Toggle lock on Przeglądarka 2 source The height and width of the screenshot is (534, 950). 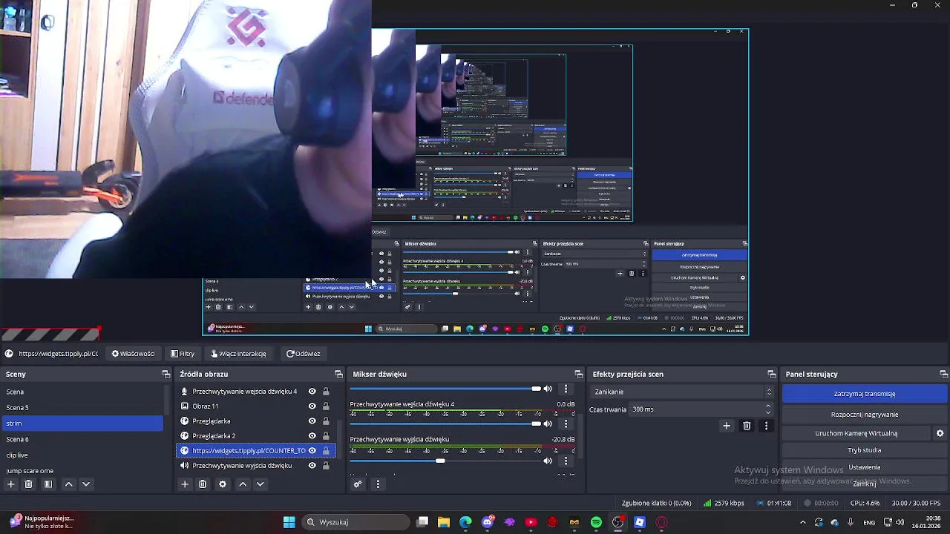click(326, 436)
